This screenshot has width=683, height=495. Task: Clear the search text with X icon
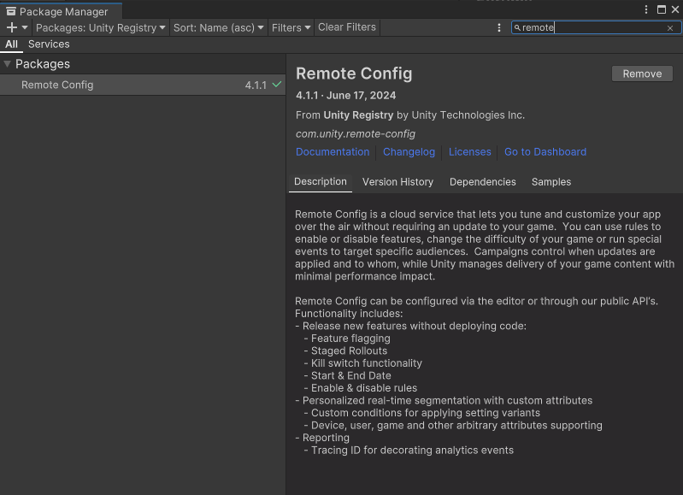pos(670,28)
